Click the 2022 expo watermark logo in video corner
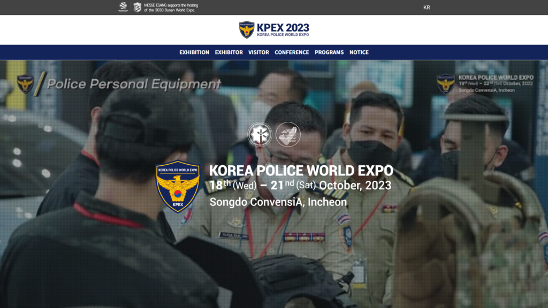This screenshot has height=308, width=548. click(x=485, y=84)
